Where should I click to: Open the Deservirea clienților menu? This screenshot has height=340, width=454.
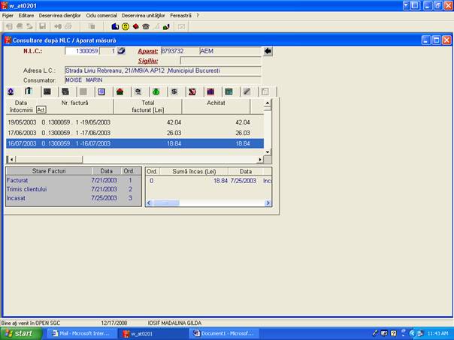[60, 15]
